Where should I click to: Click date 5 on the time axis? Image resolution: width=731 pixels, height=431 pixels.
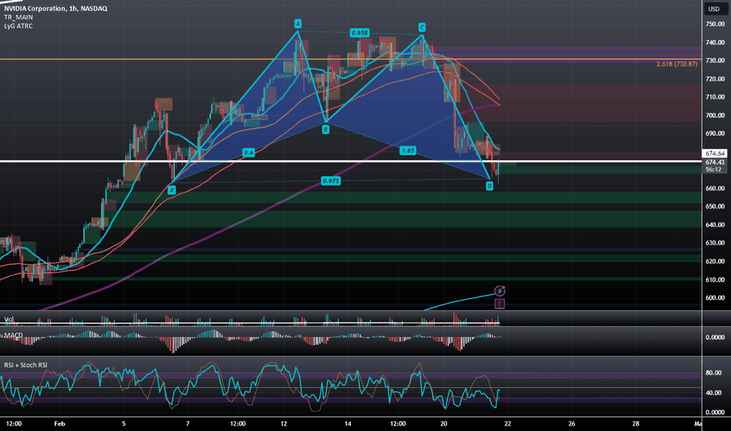124,423
